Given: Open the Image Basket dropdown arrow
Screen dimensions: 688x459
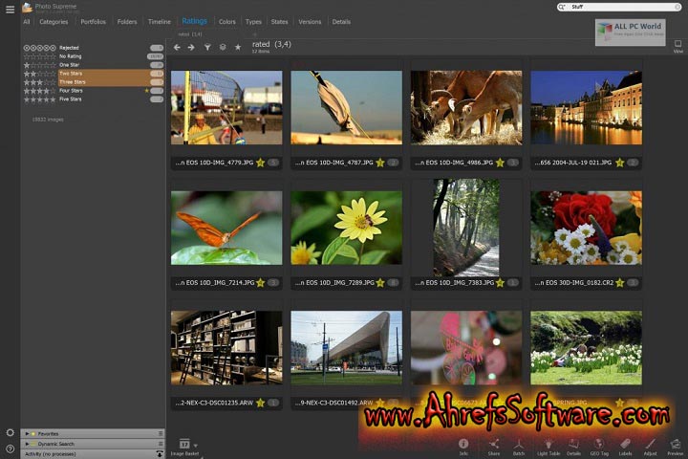Looking at the screenshot, I should (x=195, y=446).
